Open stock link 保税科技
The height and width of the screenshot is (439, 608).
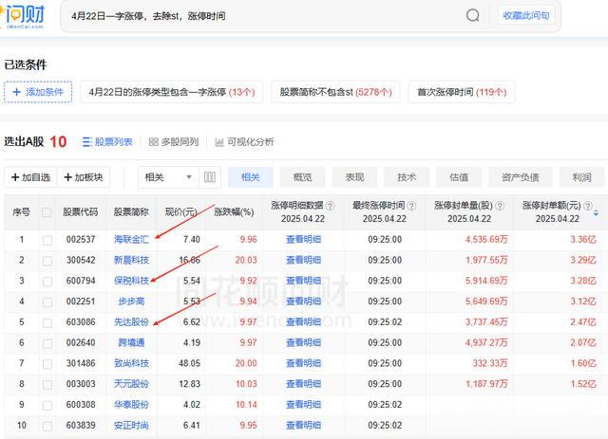point(131,281)
